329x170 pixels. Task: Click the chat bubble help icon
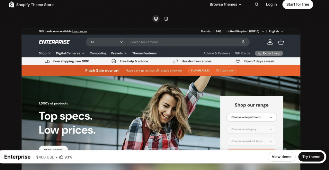pyautogui.click(x=114, y=61)
